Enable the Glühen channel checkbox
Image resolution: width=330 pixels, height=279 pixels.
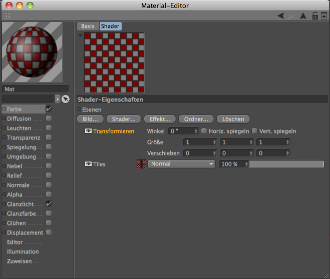(49, 222)
